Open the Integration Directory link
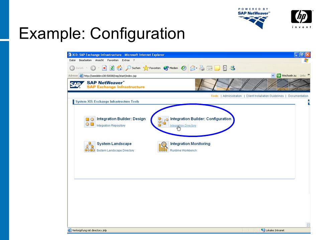The image size is (321, 240). (x=183, y=126)
